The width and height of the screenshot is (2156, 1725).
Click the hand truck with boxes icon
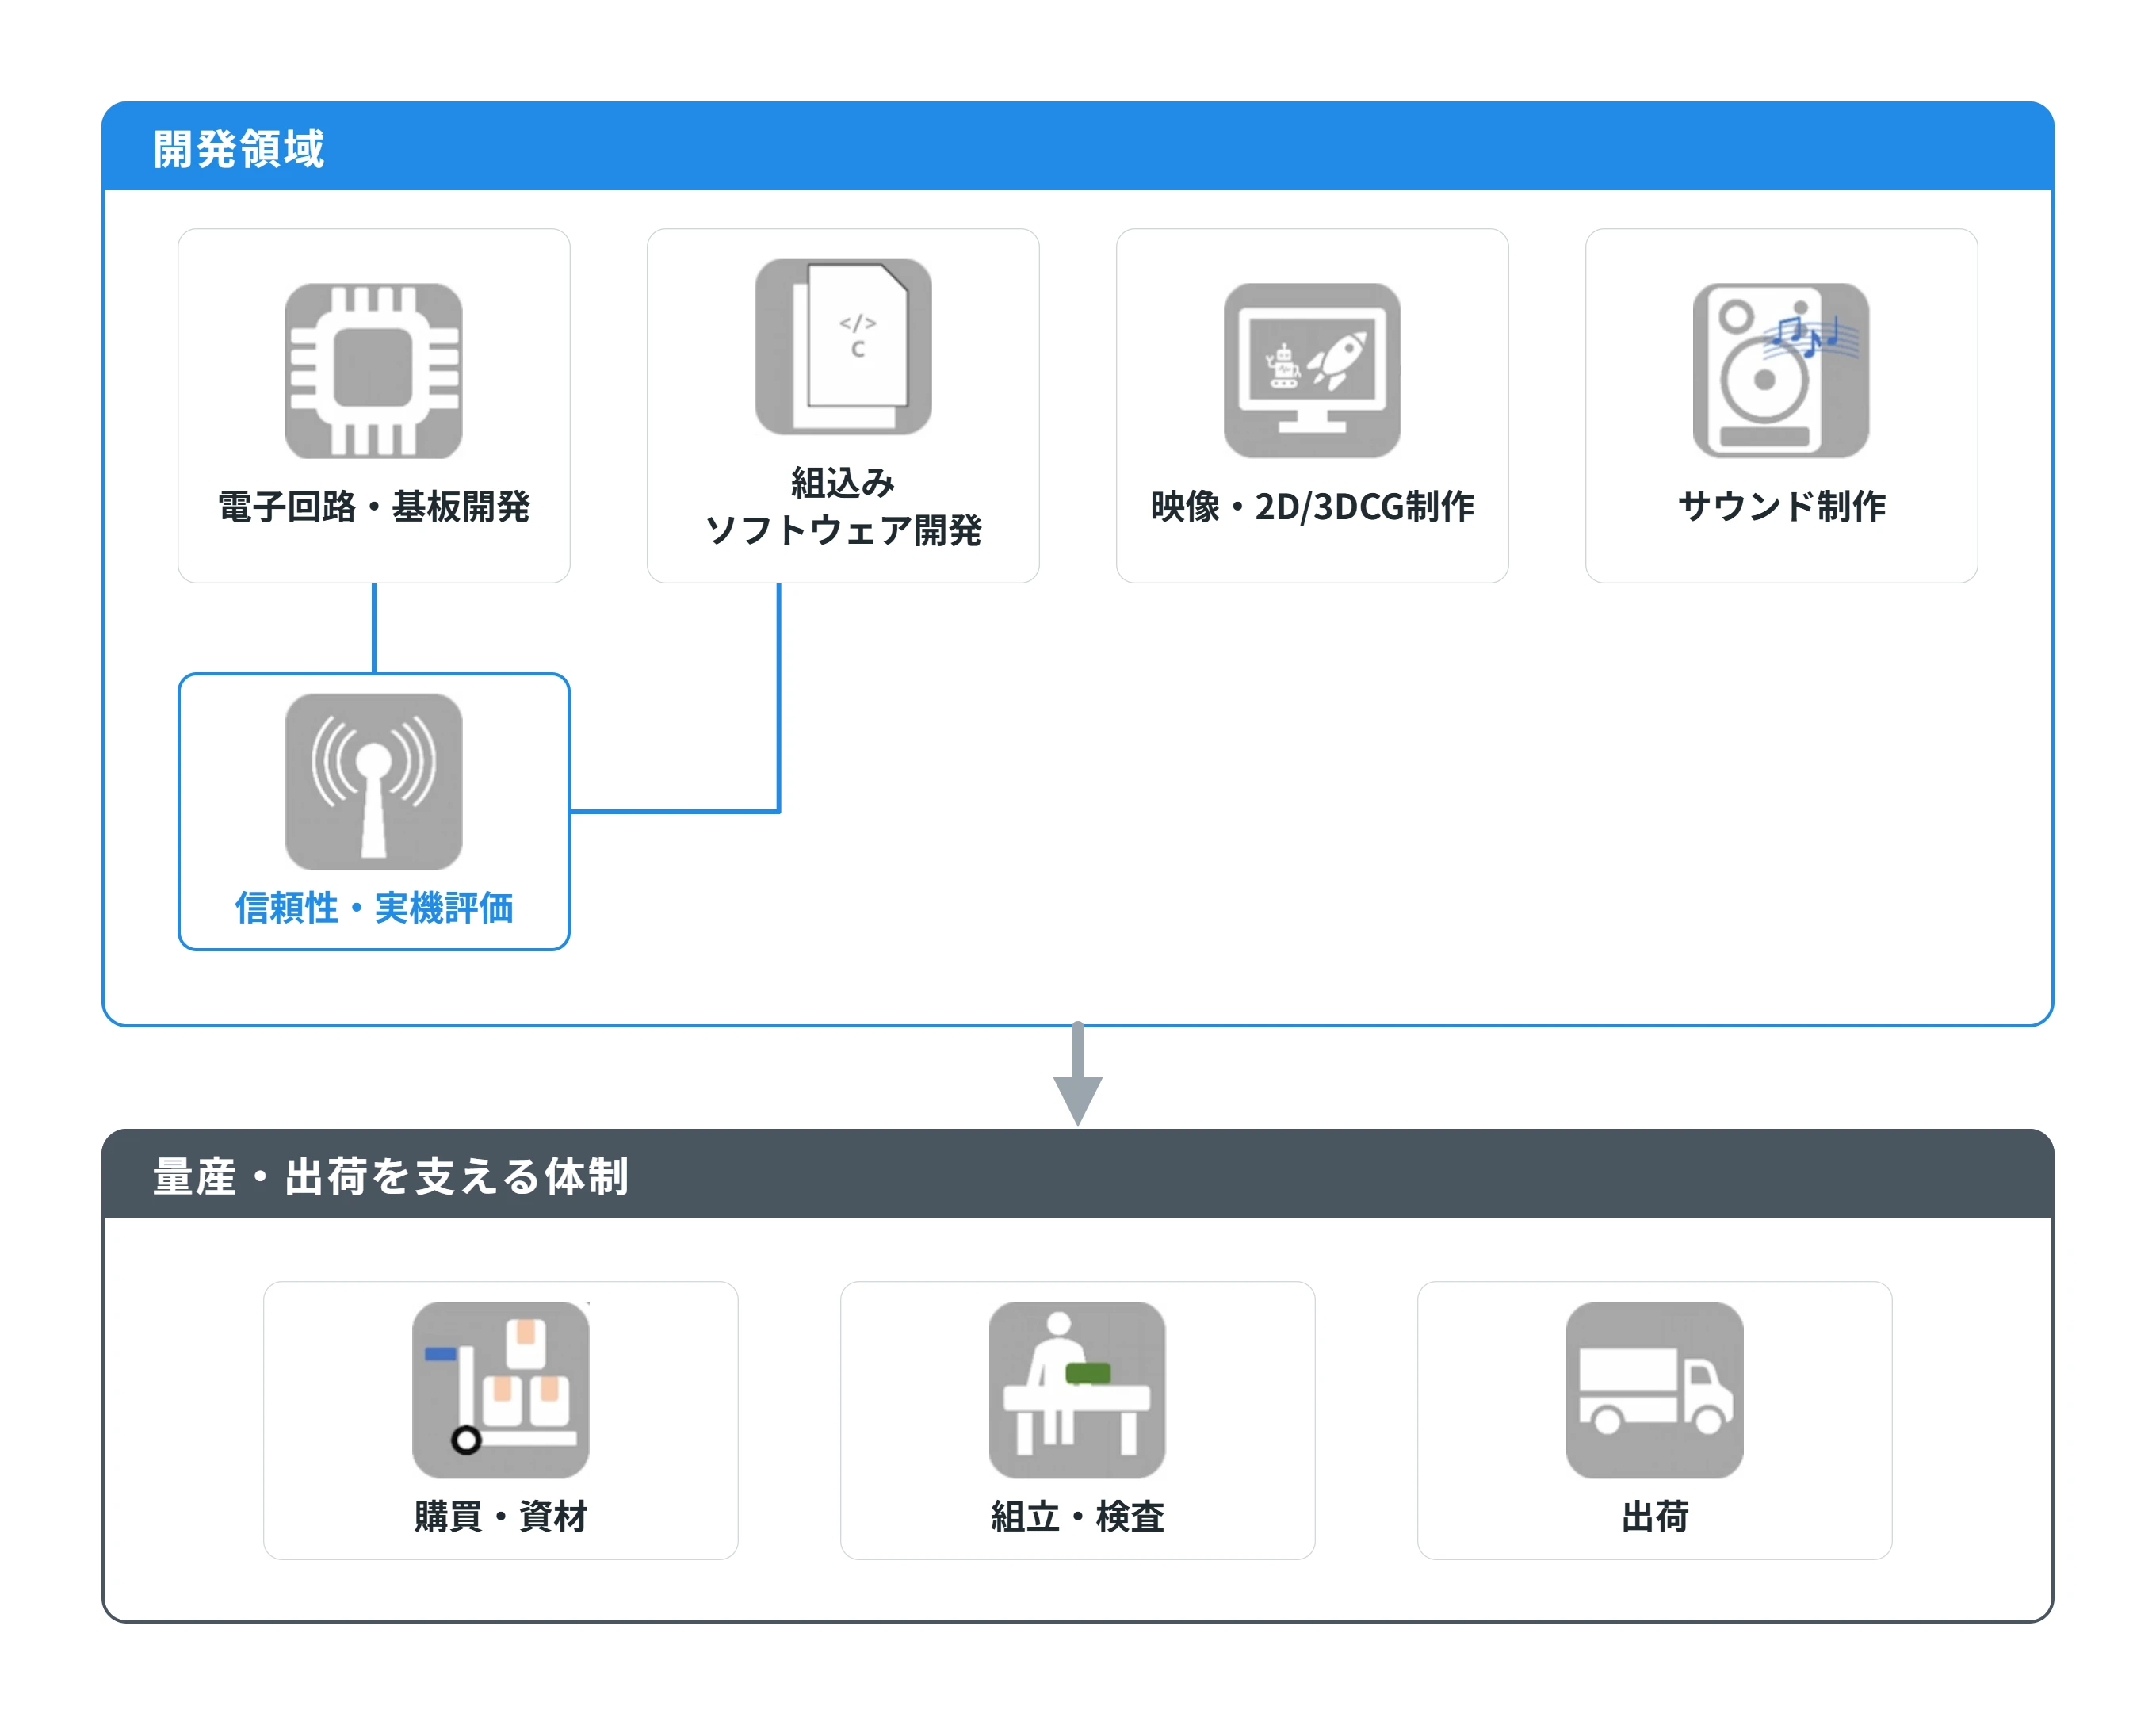click(x=501, y=1391)
